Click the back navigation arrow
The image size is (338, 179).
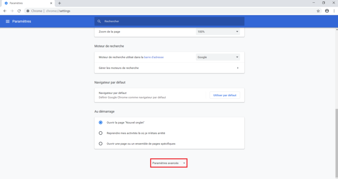(4, 11)
